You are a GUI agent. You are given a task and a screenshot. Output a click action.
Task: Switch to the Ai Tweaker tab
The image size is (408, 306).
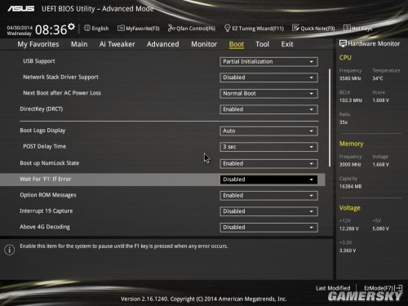pos(117,44)
